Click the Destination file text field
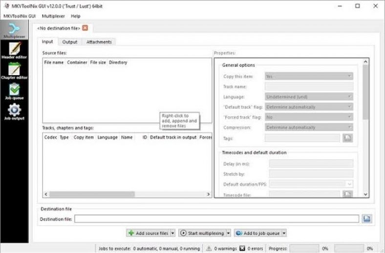Screen dimensions: 385x253 [x=216, y=219]
